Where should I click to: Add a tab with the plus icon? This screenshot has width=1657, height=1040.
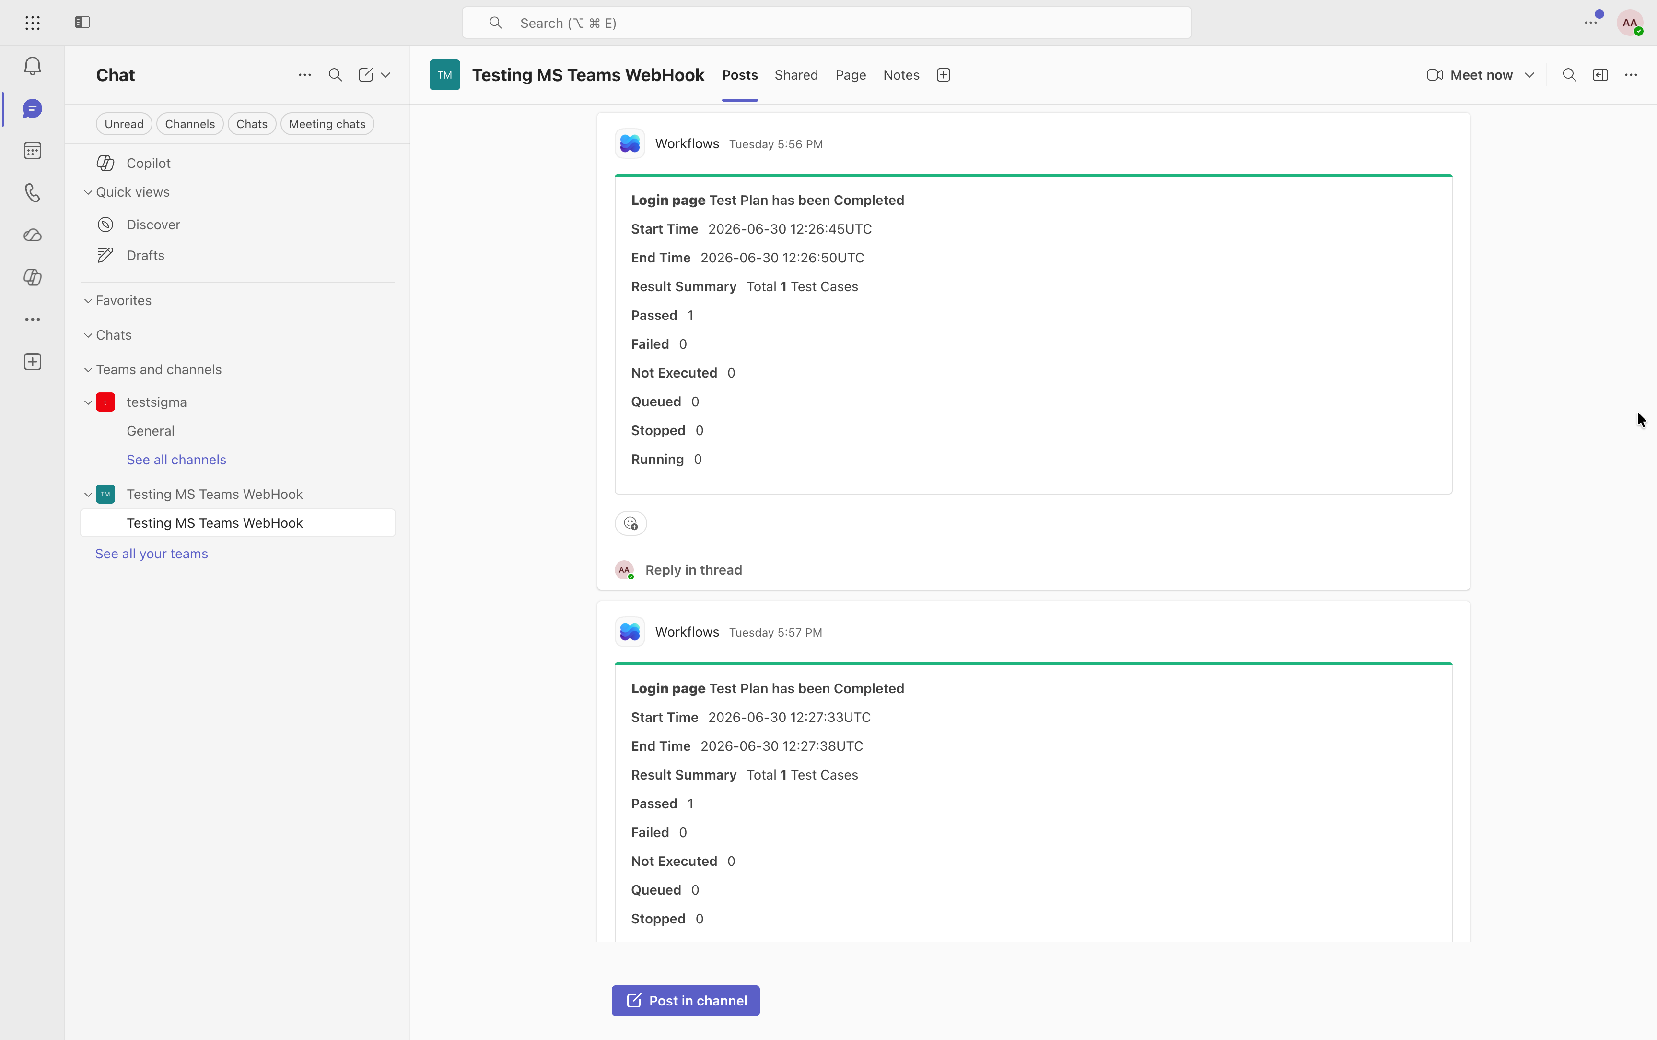point(944,75)
